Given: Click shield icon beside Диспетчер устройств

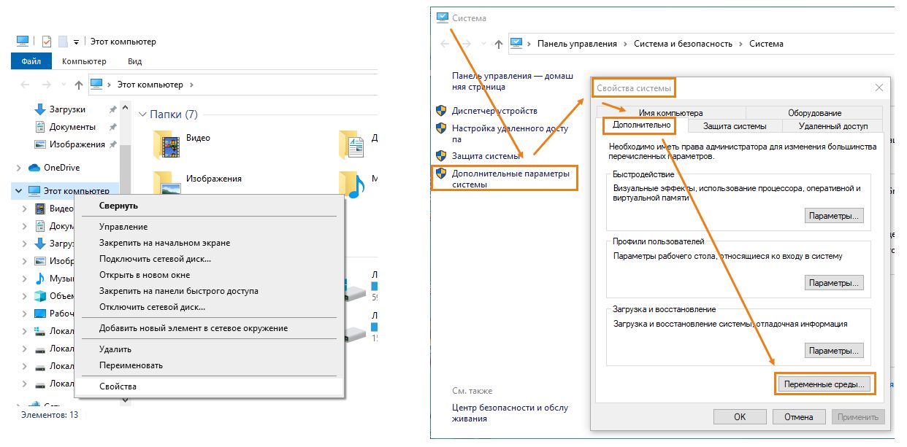Looking at the screenshot, I should 441,111.
